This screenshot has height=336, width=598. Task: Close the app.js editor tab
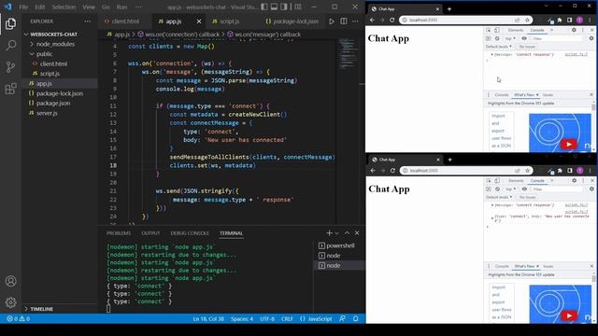pyautogui.click(x=199, y=21)
